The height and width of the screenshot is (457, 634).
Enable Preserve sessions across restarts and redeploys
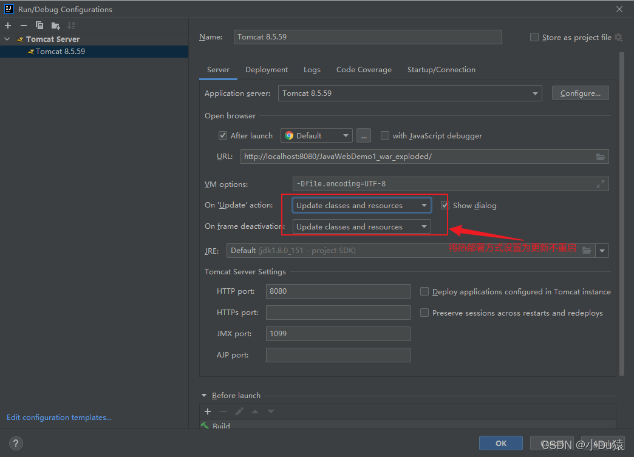[424, 313]
